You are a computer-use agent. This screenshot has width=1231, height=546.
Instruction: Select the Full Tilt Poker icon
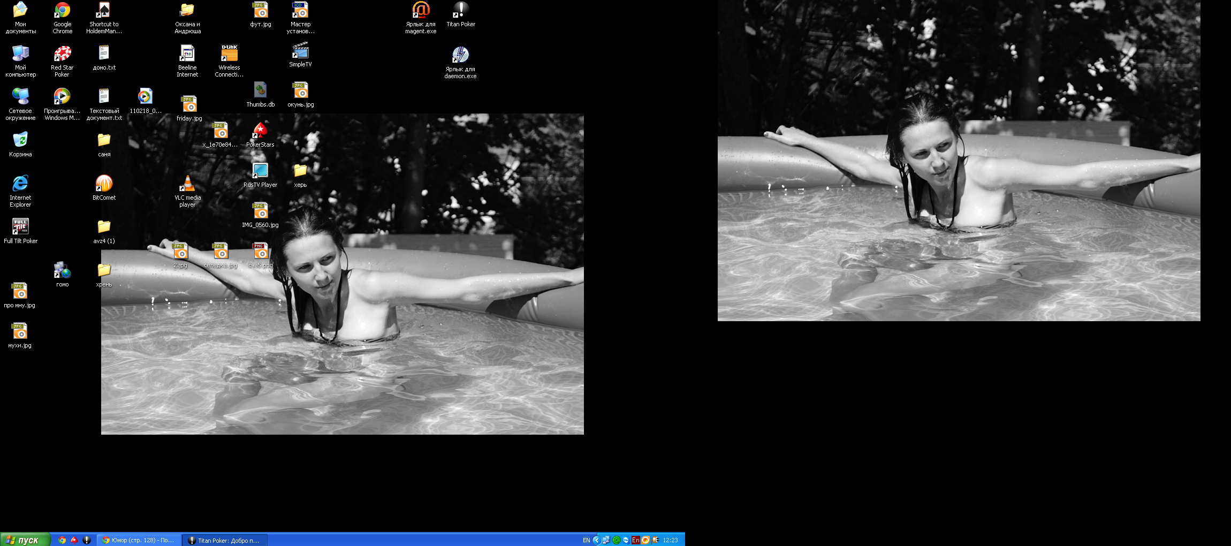(x=20, y=227)
